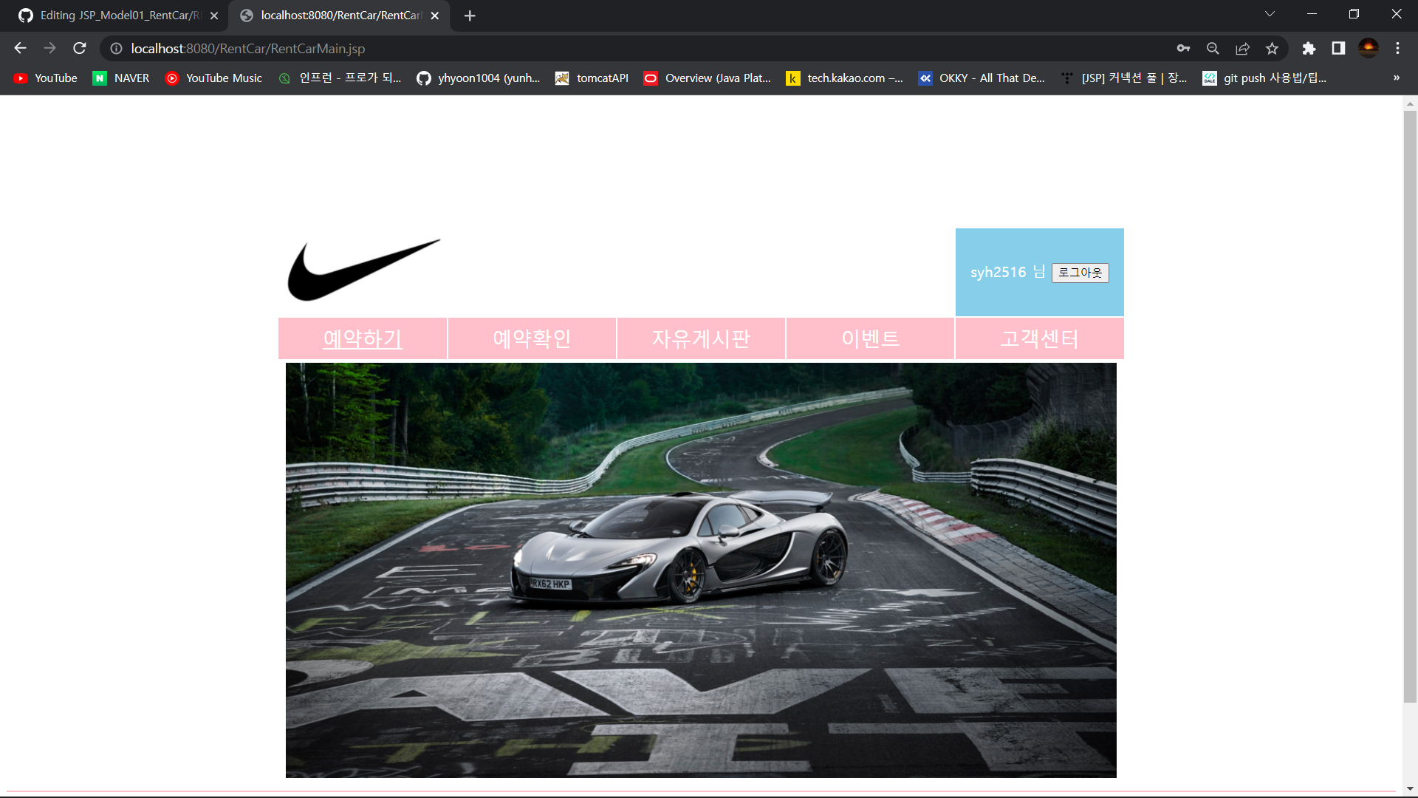
Task: Open the Chrome three-dot menu
Action: 1397,48
